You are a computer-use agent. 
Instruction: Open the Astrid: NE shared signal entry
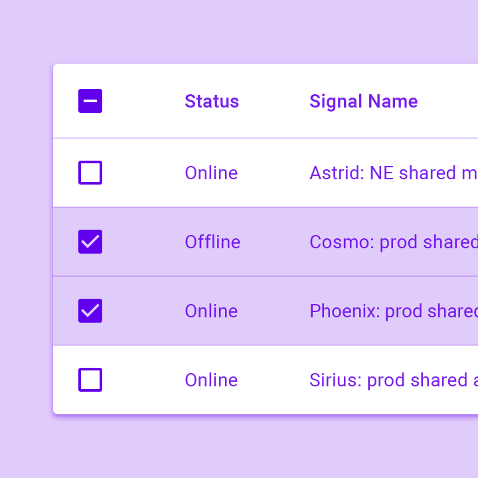tap(393, 173)
